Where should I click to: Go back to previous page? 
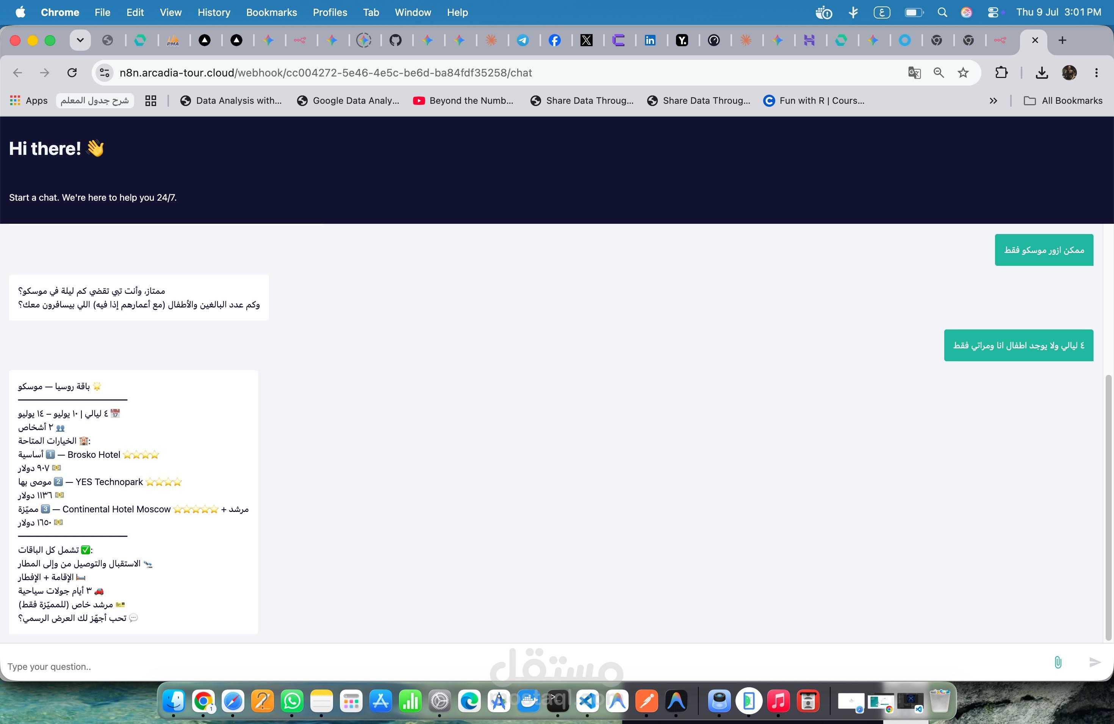[x=18, y=73]
